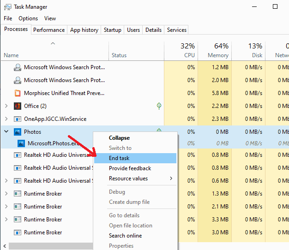The width and height of the screenshot is (289, 250).
Task: Minimize the Task Manager window
Action: [254, 6]
